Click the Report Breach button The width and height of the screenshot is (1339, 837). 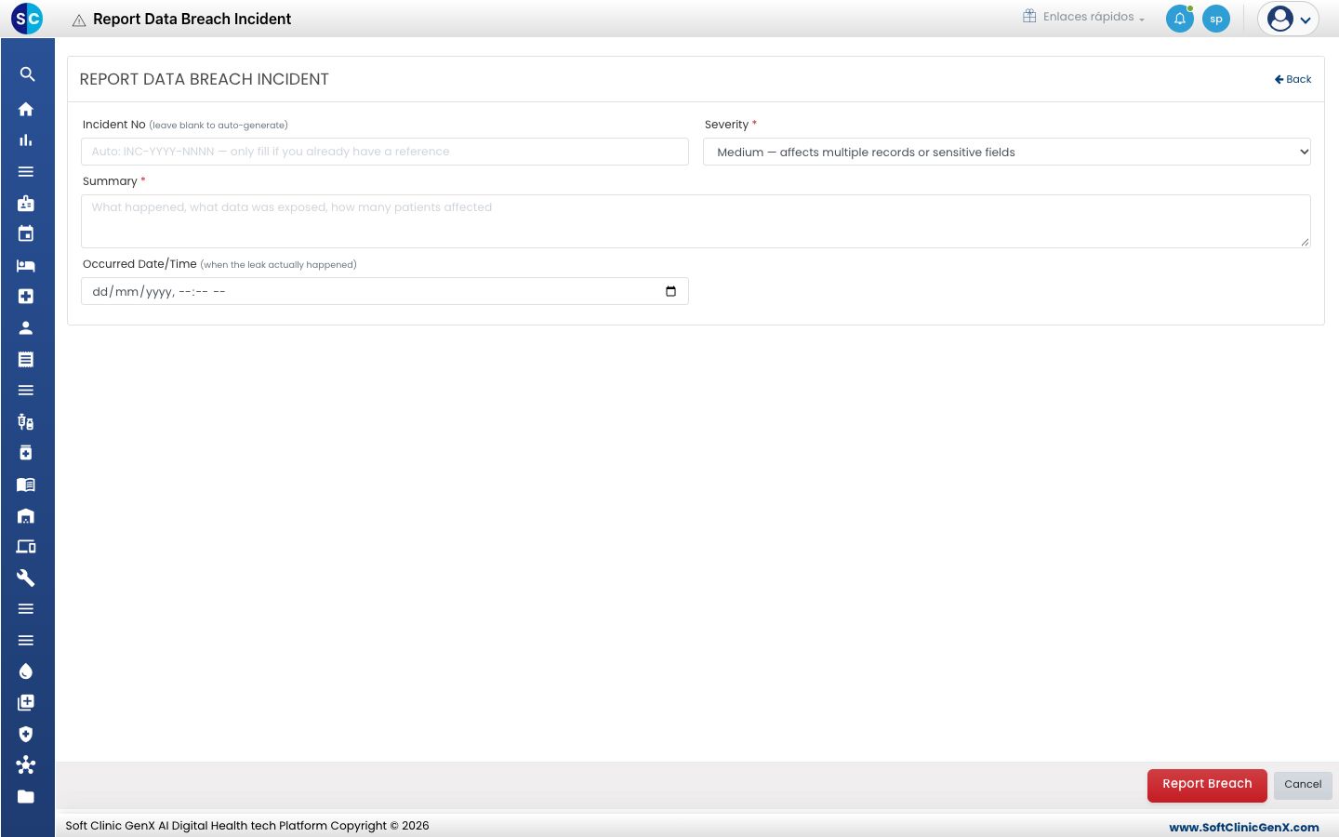[x=1207, y=785]
